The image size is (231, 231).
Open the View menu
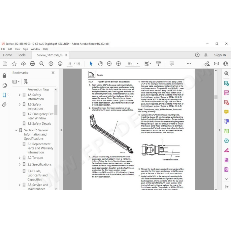(x=17, y=49)
